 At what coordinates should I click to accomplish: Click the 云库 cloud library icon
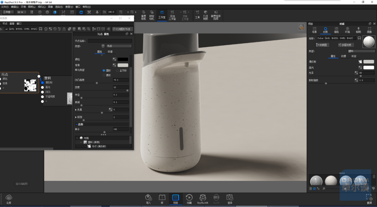pos(9,199)
